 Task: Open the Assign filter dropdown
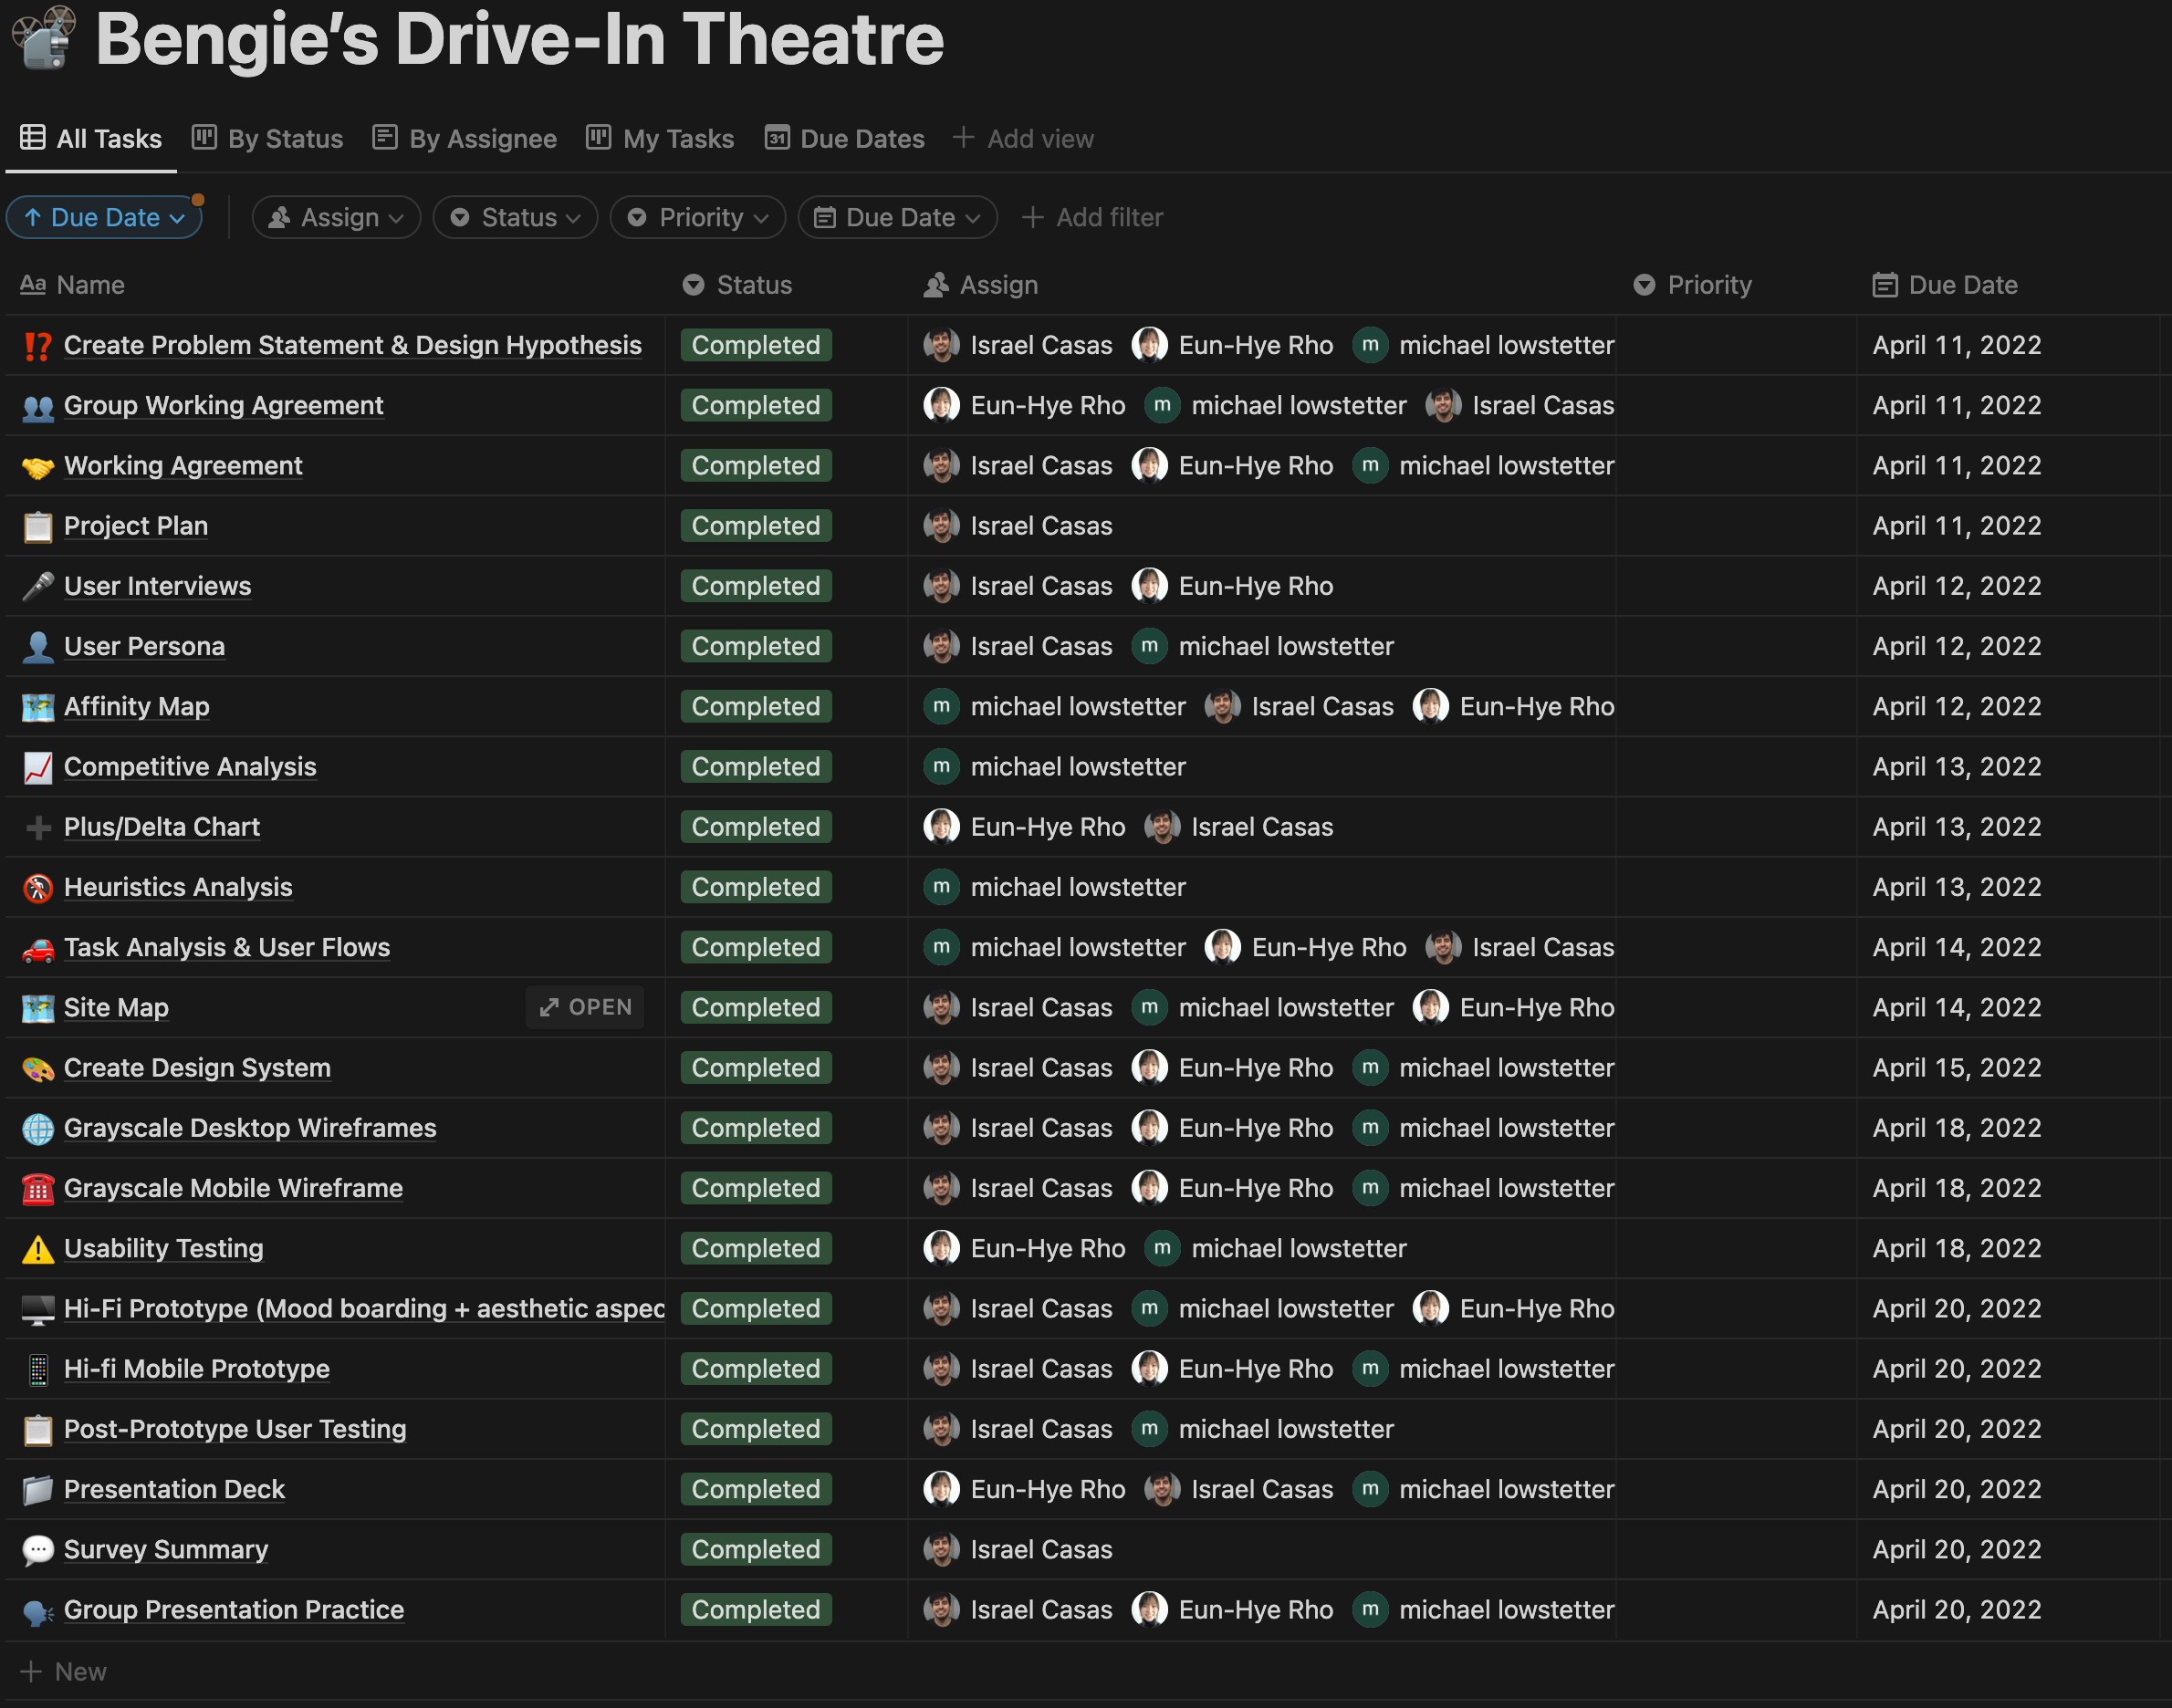coord(337,217)
